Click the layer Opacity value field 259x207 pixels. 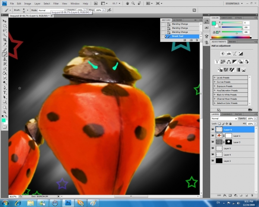point(250,119)
